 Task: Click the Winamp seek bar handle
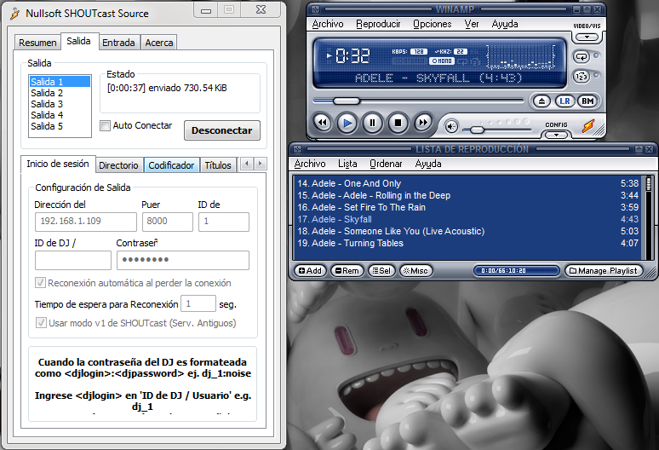347,101
